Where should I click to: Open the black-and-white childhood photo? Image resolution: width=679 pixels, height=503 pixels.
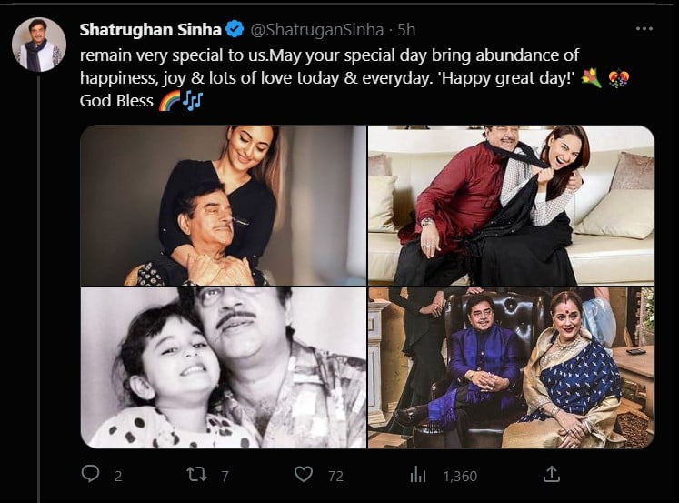pyautogui.click(x=223, y=367)
